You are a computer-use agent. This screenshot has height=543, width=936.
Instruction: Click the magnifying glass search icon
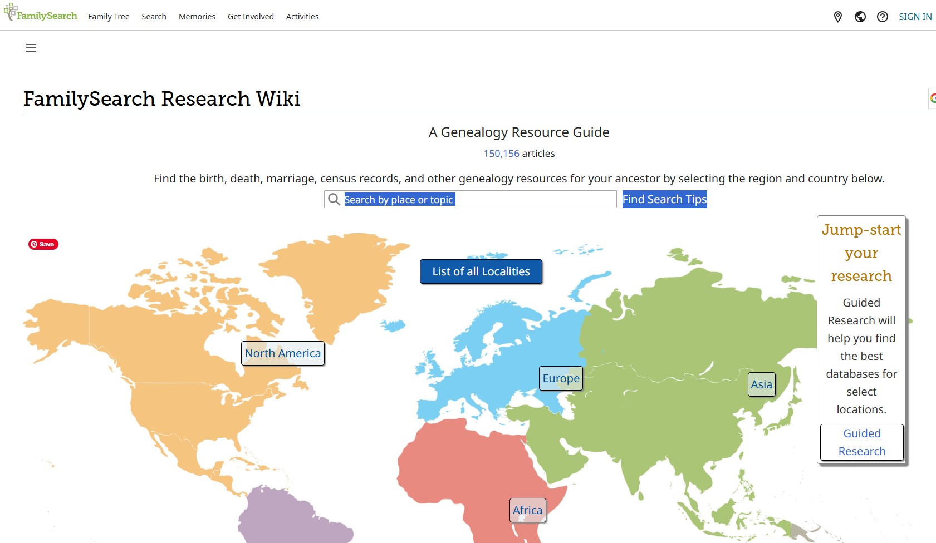(334, 199)
